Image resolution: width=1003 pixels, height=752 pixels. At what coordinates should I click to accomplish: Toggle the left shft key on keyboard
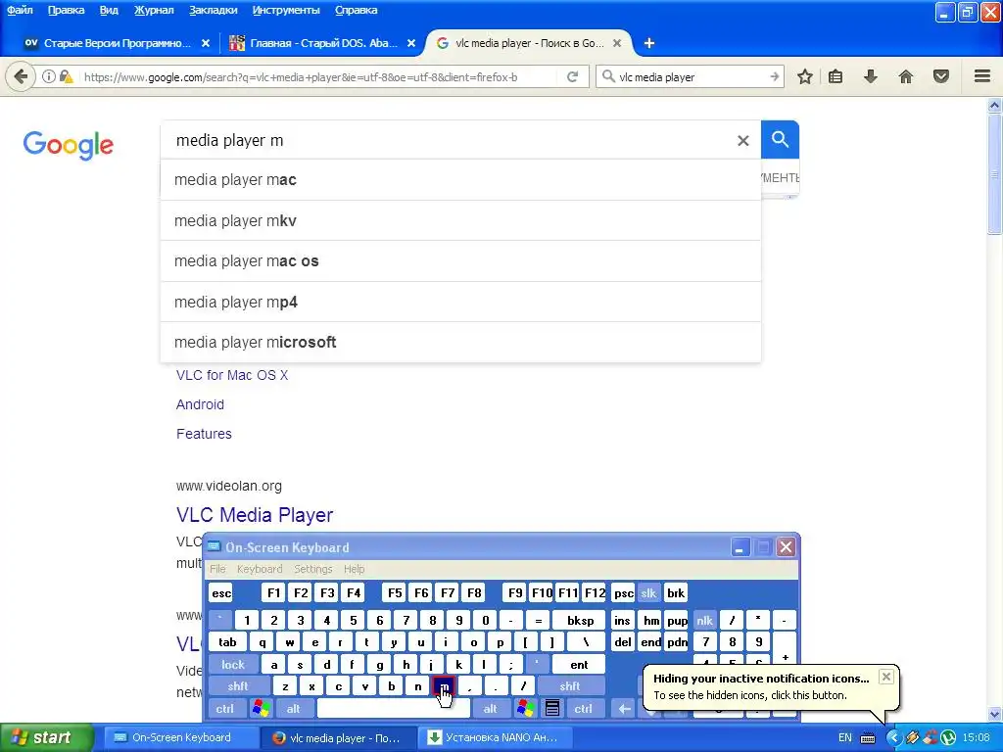238,686
